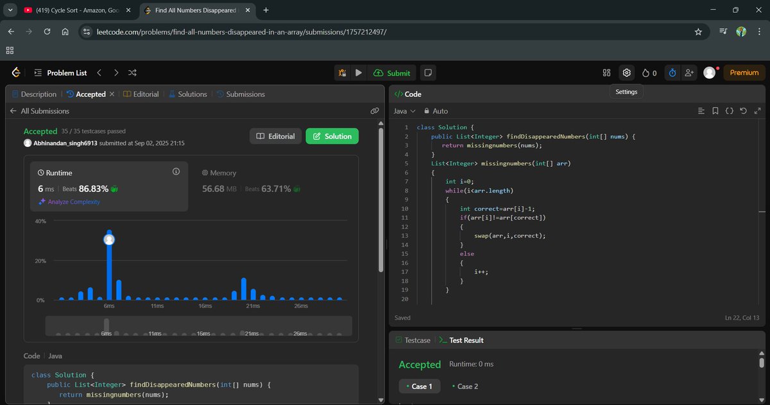Open Chrome home page button

pos(65,31)
